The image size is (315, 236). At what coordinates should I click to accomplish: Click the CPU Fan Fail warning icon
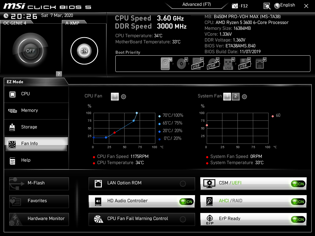tap(98, 219)
